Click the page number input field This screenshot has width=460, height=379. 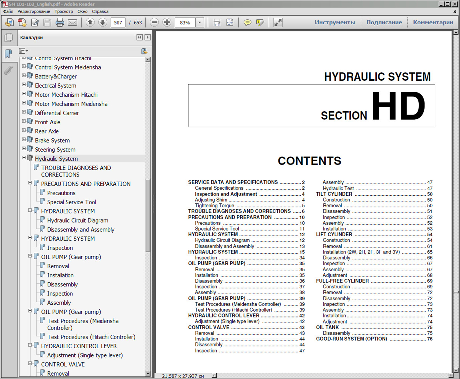click(x=118, y=23)
